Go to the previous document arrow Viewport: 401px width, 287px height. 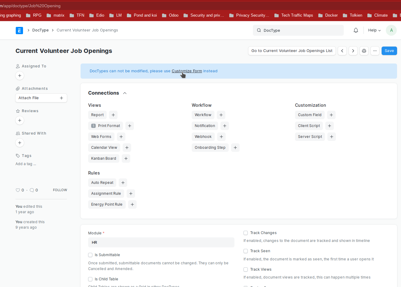pyautogui.click(x=342, y=51)
